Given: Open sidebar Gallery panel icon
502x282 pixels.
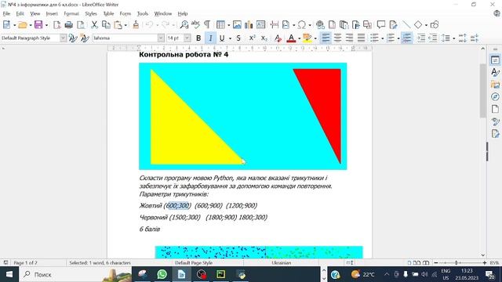Looking at the screenshot, I should click(x=495, y=85).
